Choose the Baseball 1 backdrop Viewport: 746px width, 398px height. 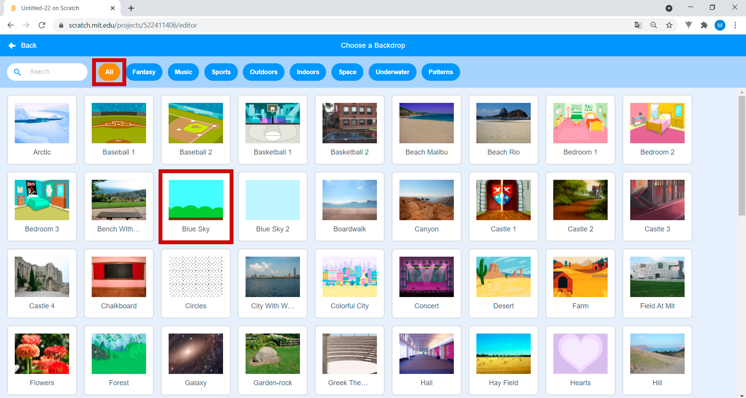[x=119, y=130]
